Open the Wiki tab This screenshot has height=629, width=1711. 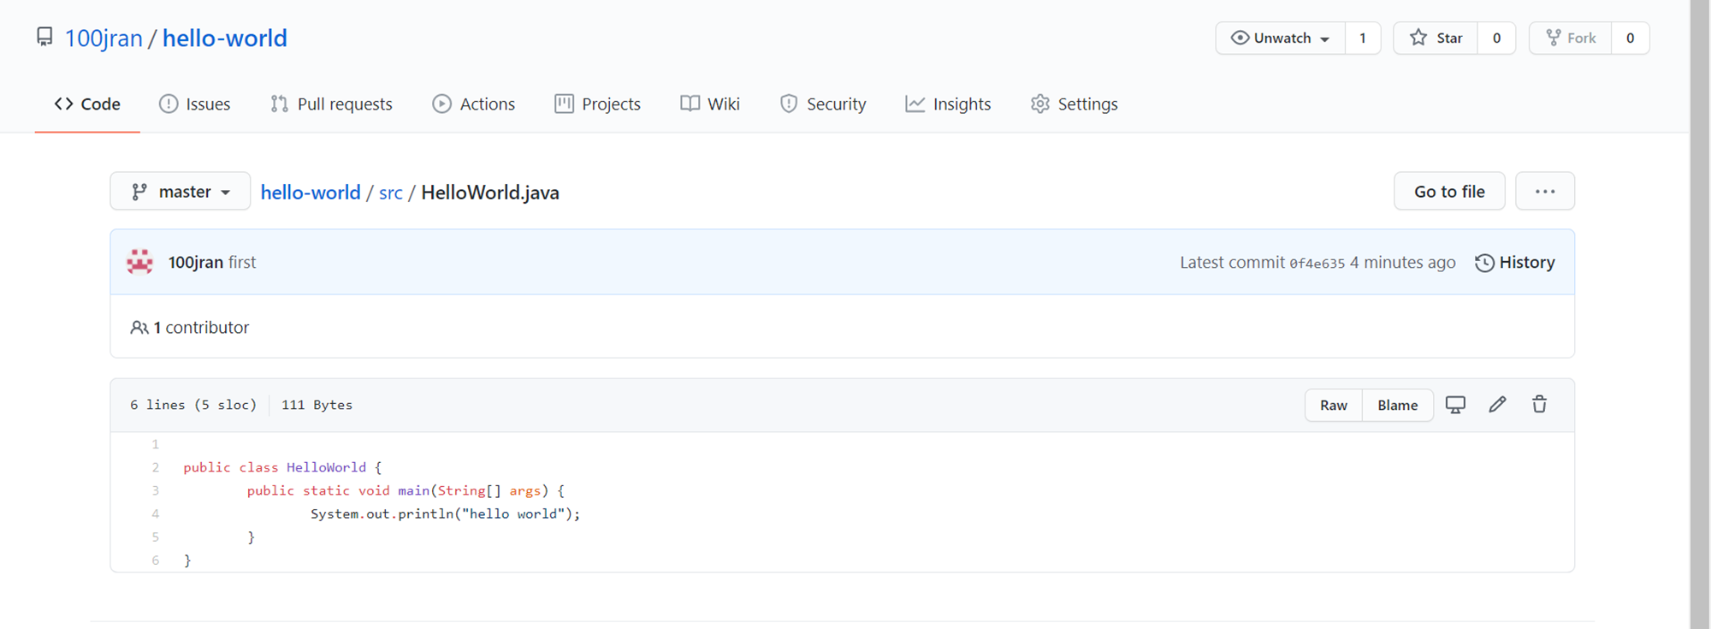pos(710,104)
